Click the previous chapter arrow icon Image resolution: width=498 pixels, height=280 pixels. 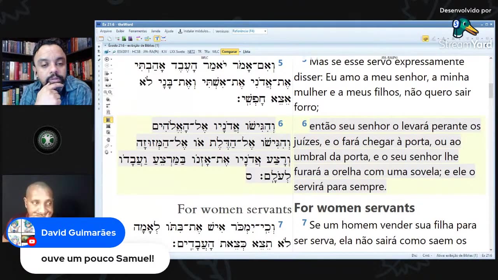click(x=107, y=73)
